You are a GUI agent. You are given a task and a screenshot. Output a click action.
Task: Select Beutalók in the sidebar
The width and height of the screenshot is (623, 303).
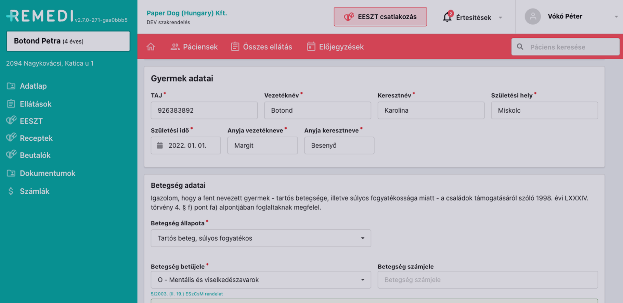[x=35, y=155]
